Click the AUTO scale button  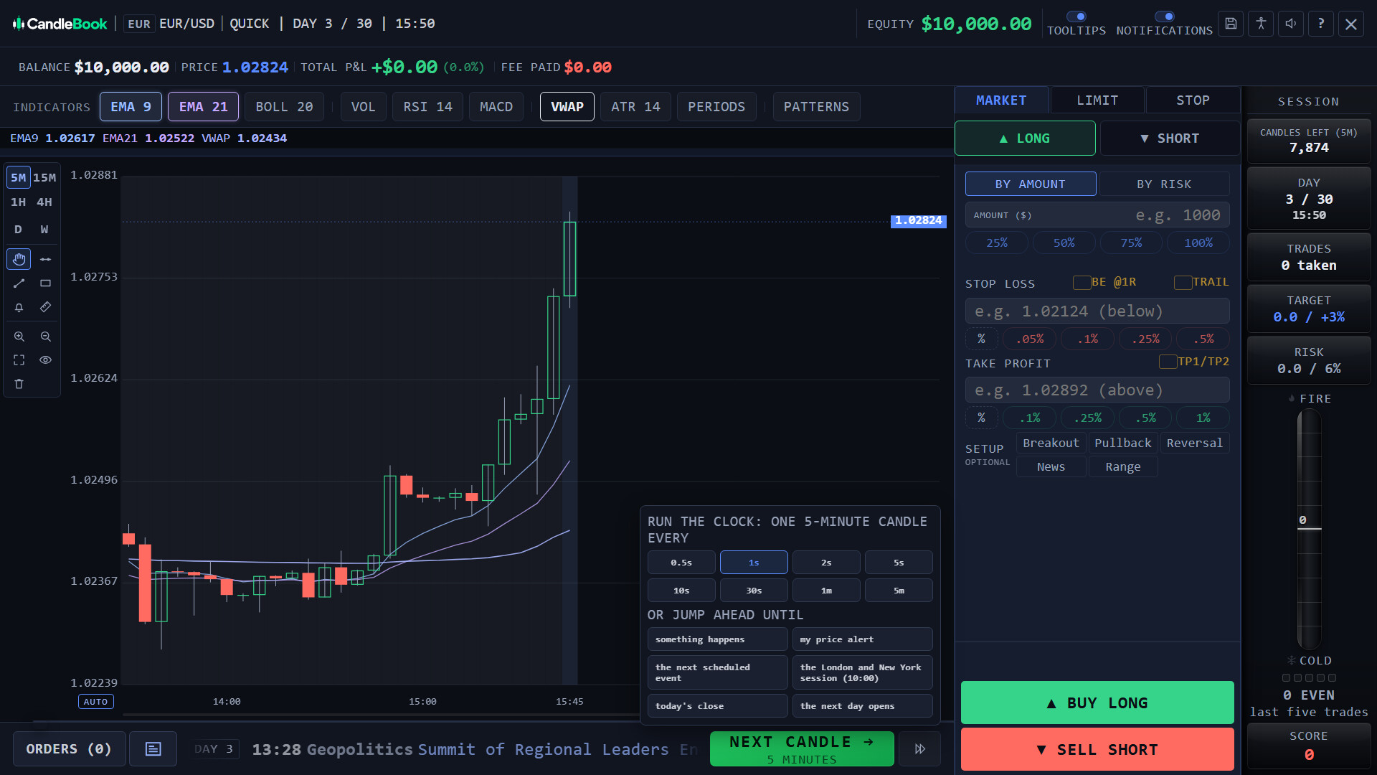(95, 702)
